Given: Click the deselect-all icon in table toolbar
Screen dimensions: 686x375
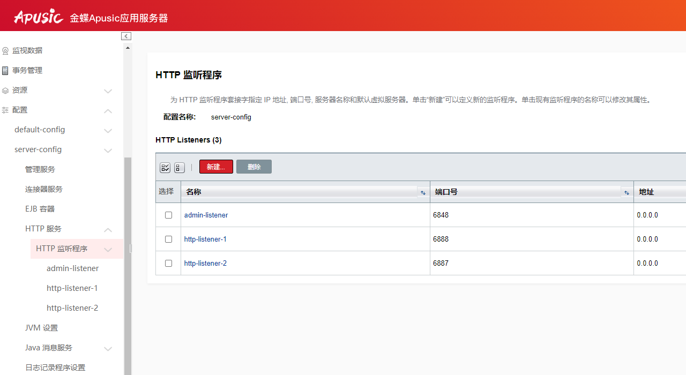Looking at the screenshot, I should click(x=180, y=168).
